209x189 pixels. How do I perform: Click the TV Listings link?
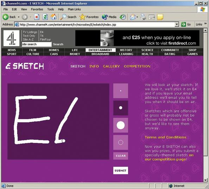pos(30,32)
